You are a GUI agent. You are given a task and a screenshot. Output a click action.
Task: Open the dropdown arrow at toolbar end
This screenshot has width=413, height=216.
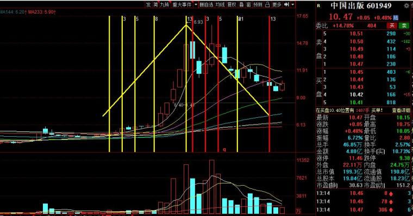tap(292, 4)
